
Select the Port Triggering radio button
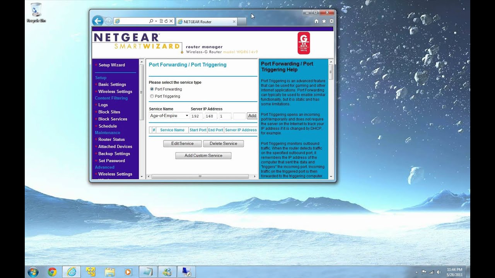pyautogui.click(x=152, y=96)
